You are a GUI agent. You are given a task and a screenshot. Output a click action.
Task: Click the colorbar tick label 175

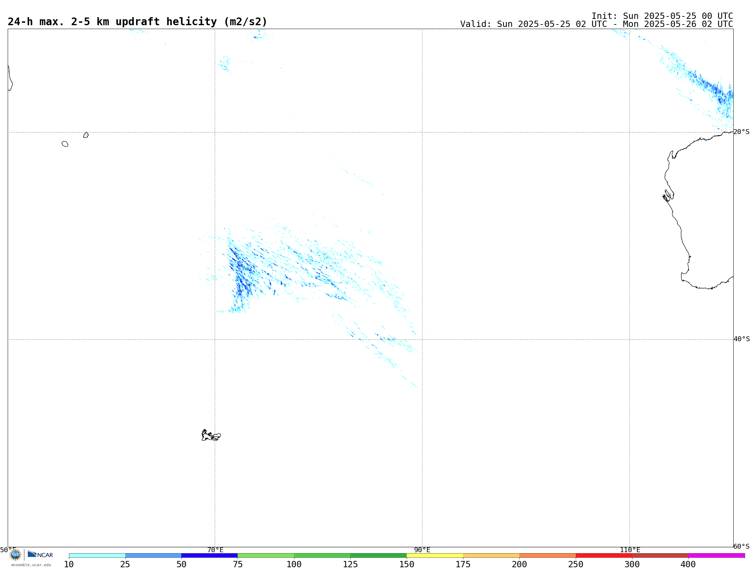pyautogui.click(x=463, y=564)
